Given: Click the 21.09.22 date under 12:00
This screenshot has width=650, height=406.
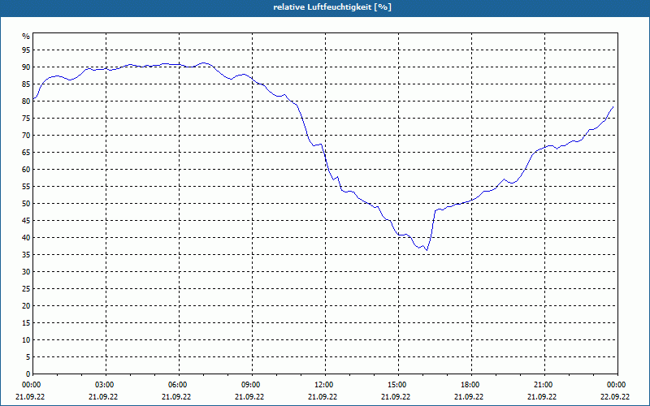Looking at the screenshot, I should (323, 396).
